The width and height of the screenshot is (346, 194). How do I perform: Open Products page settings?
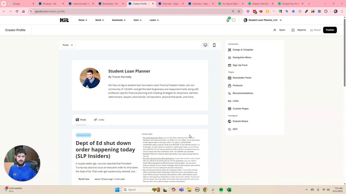click(x=235, y=85)
